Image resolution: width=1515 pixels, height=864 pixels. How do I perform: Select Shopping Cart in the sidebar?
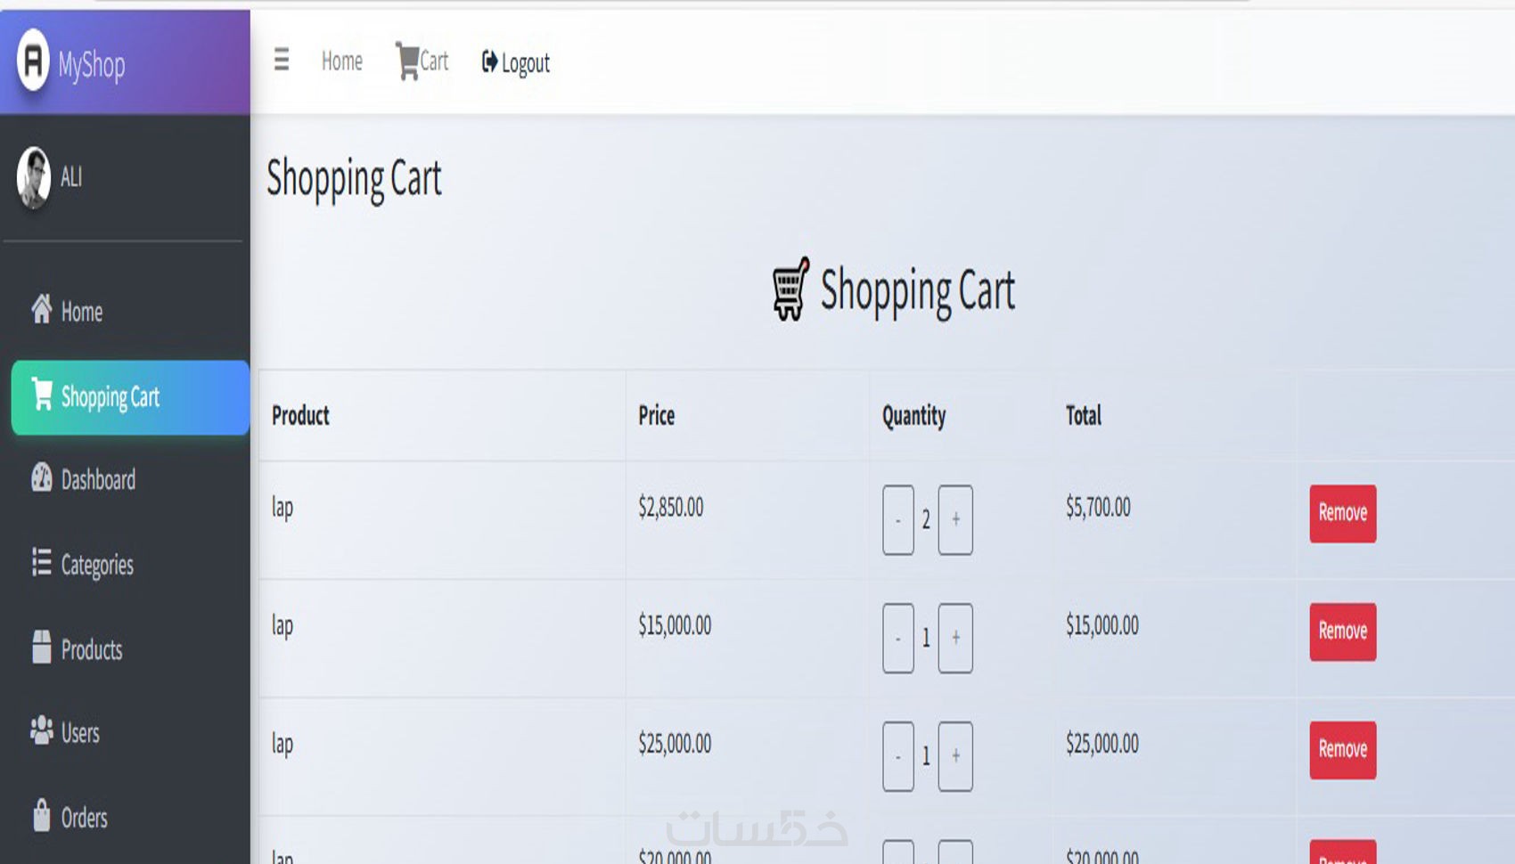110,397
